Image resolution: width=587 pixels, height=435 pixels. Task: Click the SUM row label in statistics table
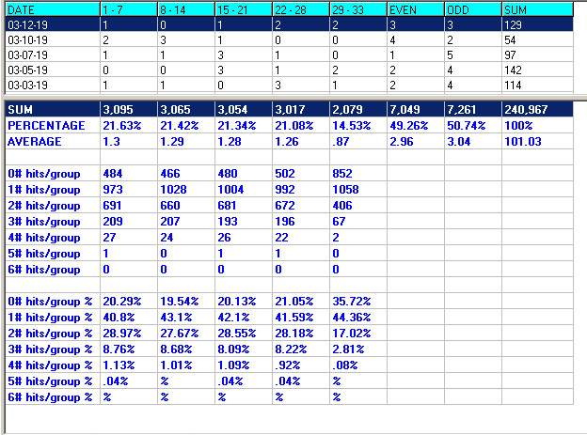point(20,110)
